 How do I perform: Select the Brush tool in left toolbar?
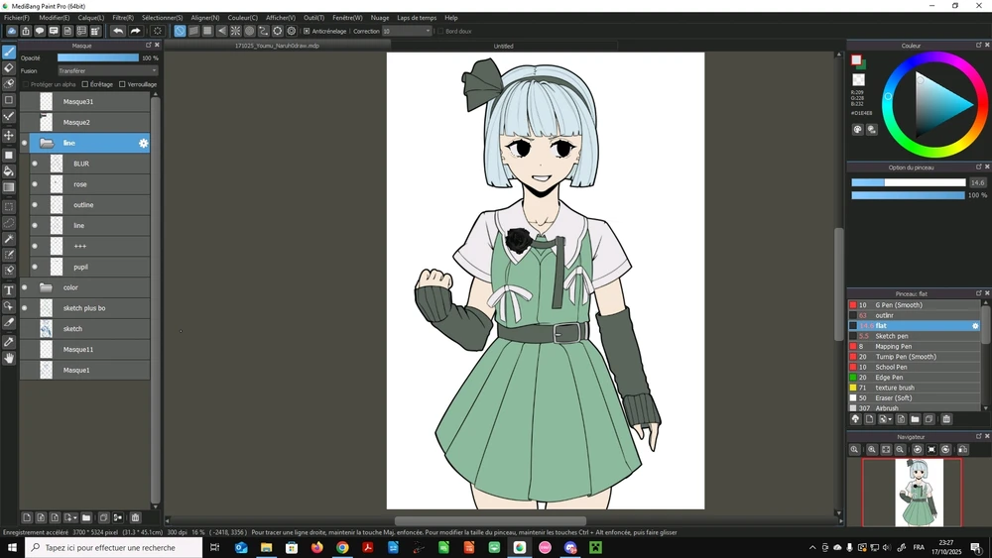[x=9, y=52]
